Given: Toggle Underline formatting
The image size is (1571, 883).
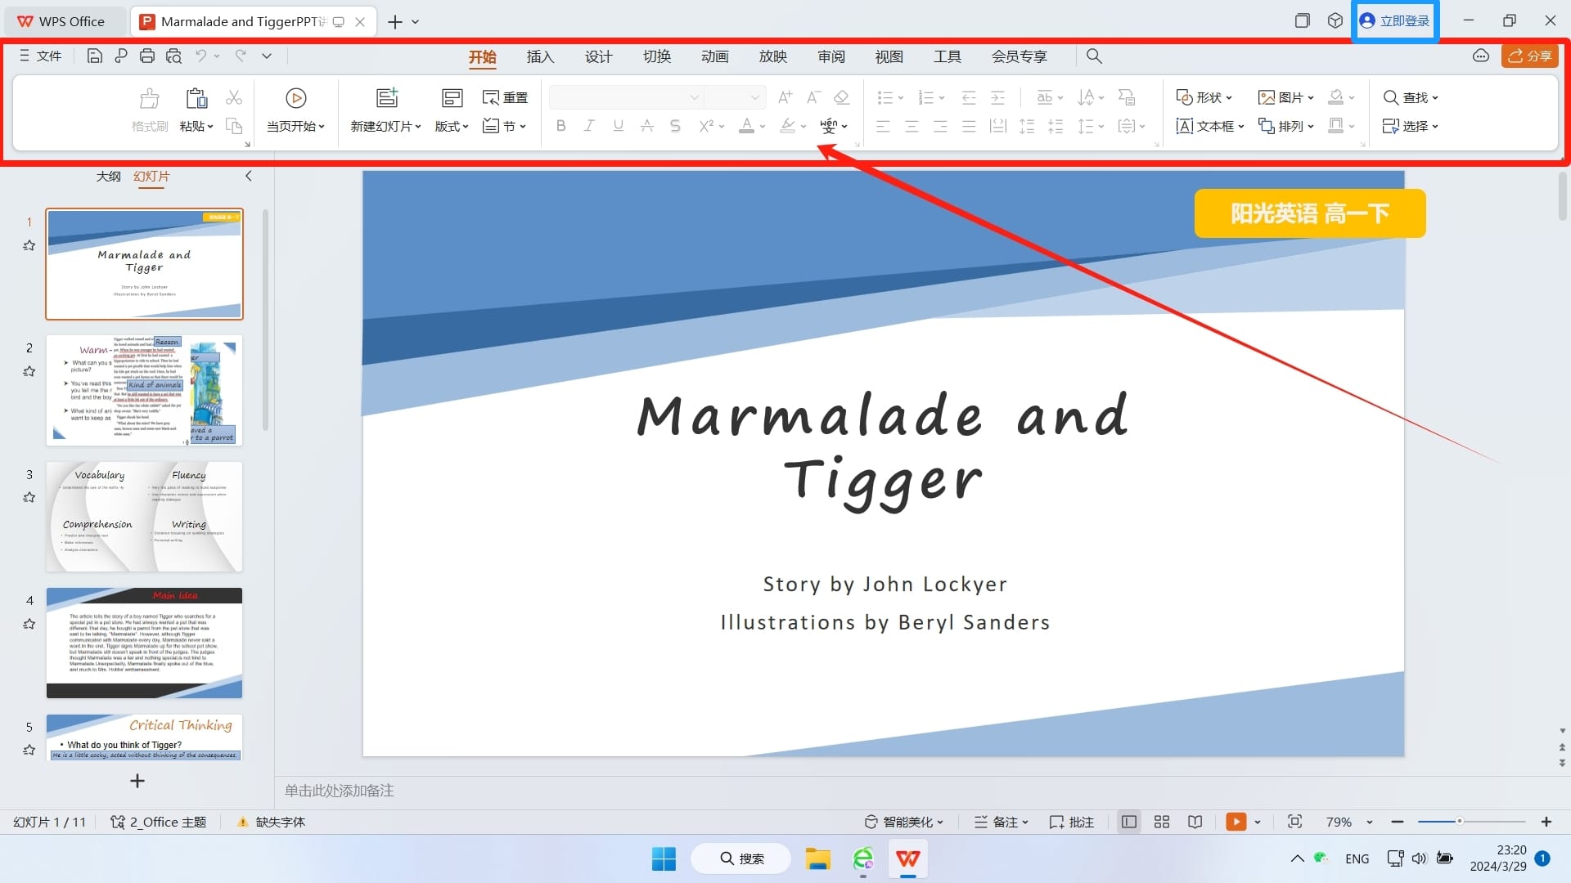Looking at the screenshot, I should [618, 126].
